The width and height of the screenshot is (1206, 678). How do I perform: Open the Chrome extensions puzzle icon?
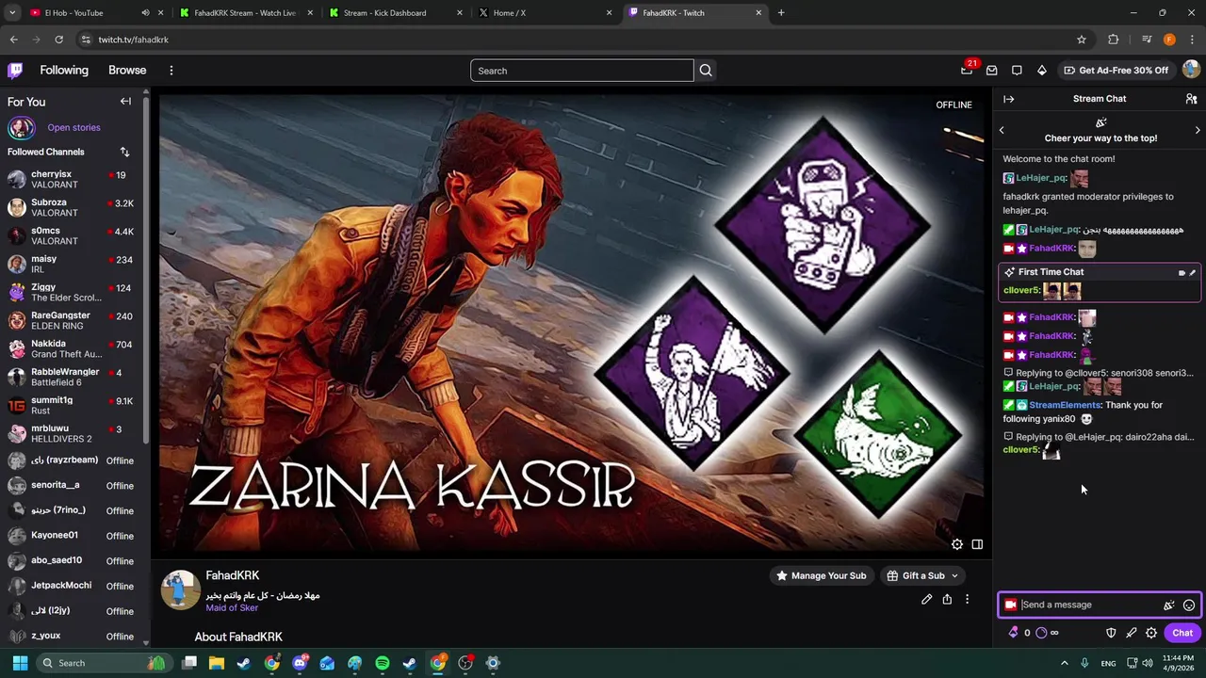[1114, 40]
